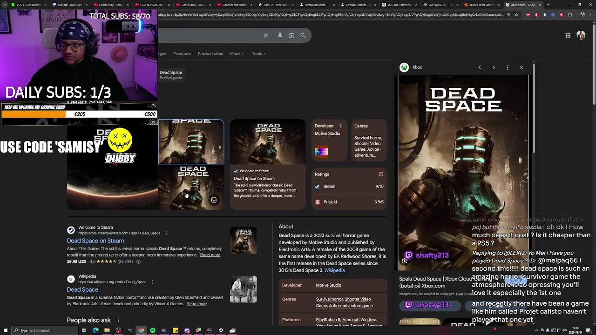
Task: Bookmark this page with the star icon
Action: tap(516, 14)
